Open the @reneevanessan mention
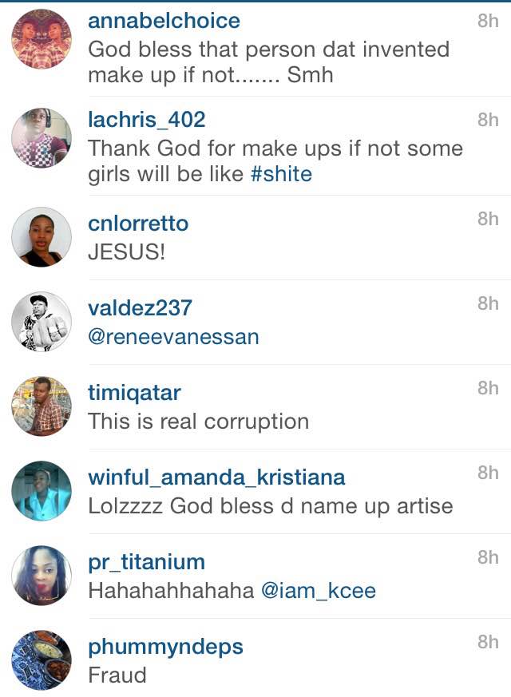511x697 pixels. pyautogui.click(x=173, y=337)
